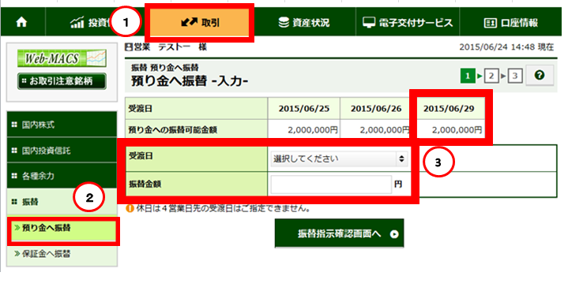The width and height of the screenshot is (568, 302).
Task: Open the 電子交付サービス monitor menu
Action: coord(408,22)
